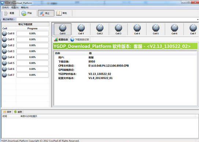
Task: Expand the 最近使用的 recent dropdown arrow
Action: tap(198, 19)
